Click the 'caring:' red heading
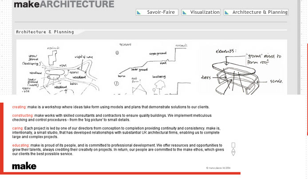308x179 pixels. [x=18, y=128]
